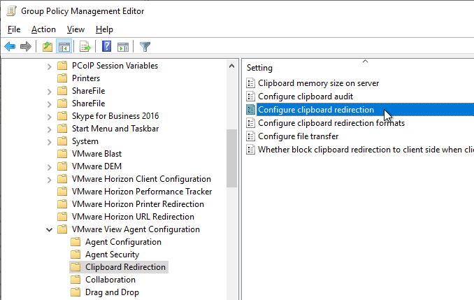Collapse the VMware View Agent Configuration node
The height and width of the screenshot is (300, 474).
click(x=49, y=230)
